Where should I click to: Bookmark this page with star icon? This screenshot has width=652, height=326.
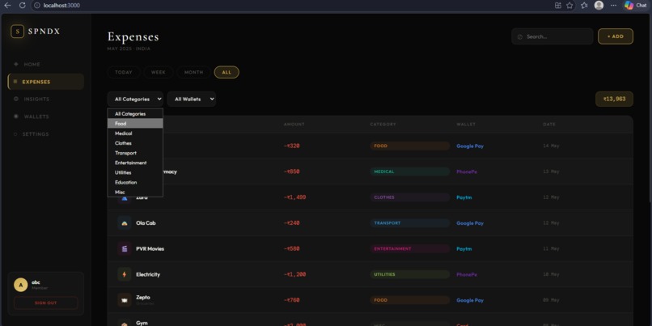569,6
